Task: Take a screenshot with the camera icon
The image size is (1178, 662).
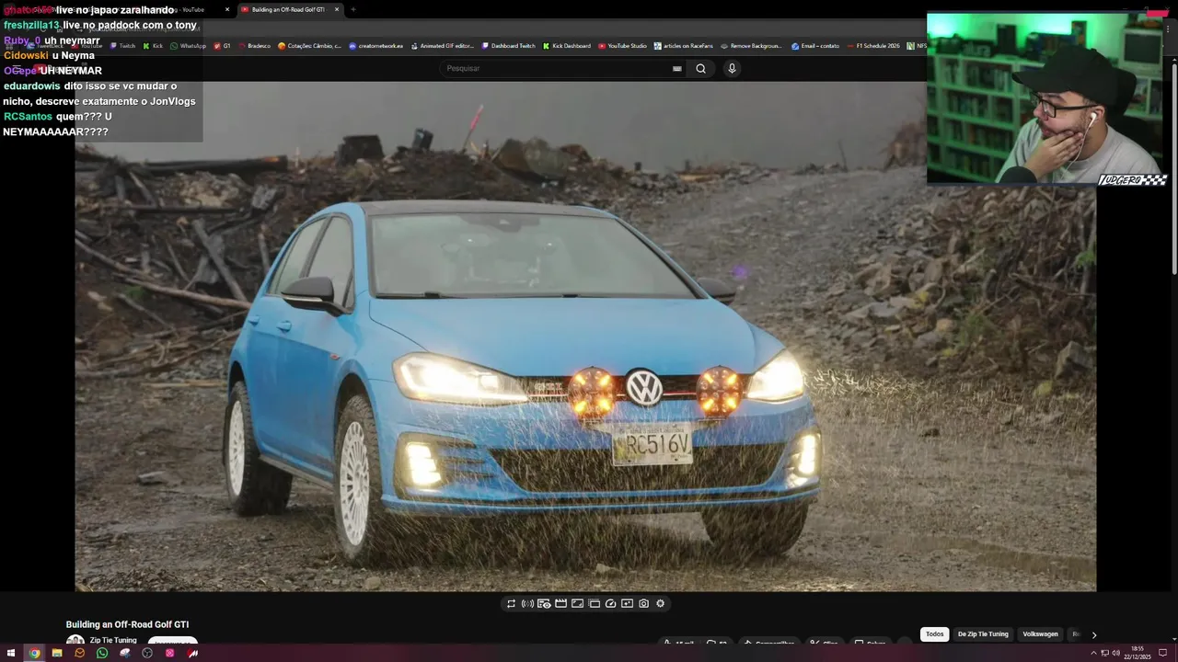Action: (643, 604)
